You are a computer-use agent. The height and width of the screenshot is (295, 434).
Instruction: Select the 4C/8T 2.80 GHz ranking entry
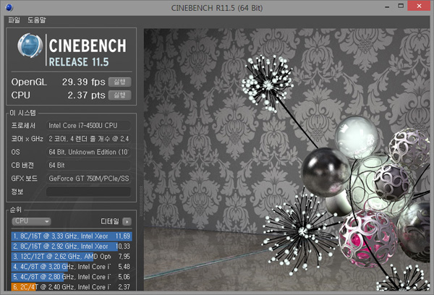pos(71,276)
